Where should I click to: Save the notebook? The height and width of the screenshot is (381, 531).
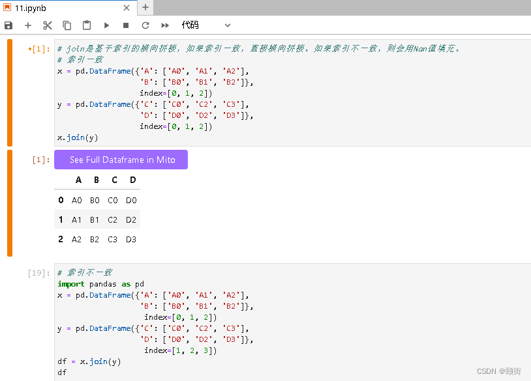(x=8, y=25)
